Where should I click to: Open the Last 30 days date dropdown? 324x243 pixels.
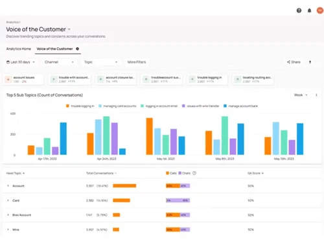tap(21, 62)
